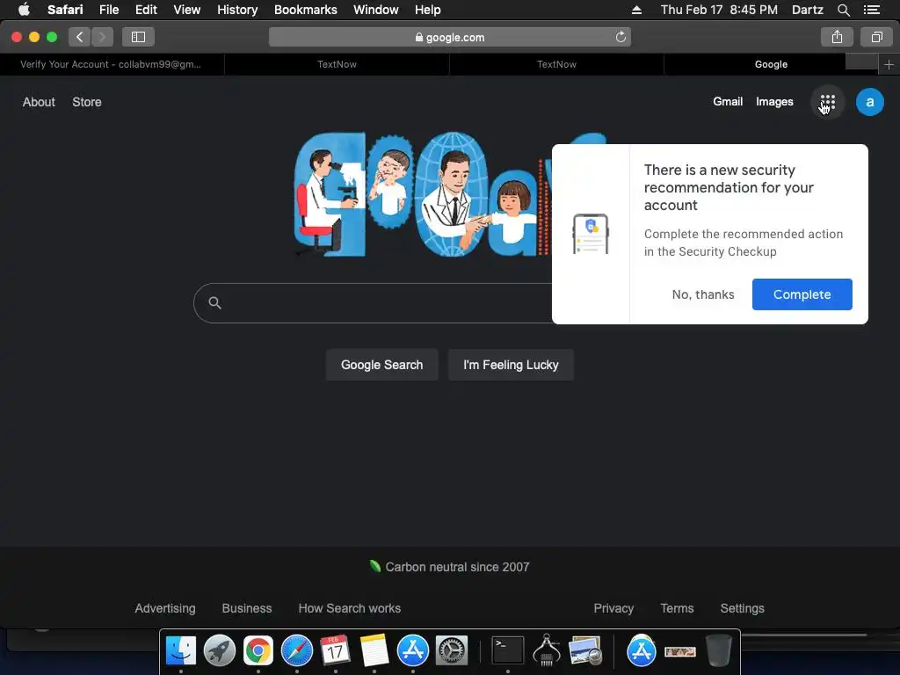
Task: Open the Bookmarks menu
Action: click(x=305, y=10)
